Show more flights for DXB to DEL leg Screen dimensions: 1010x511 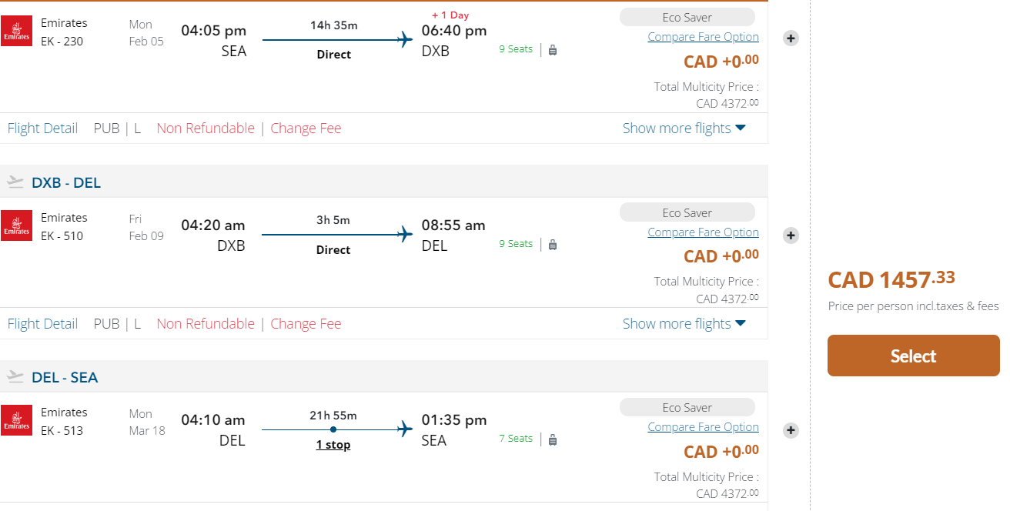[684, 324]
